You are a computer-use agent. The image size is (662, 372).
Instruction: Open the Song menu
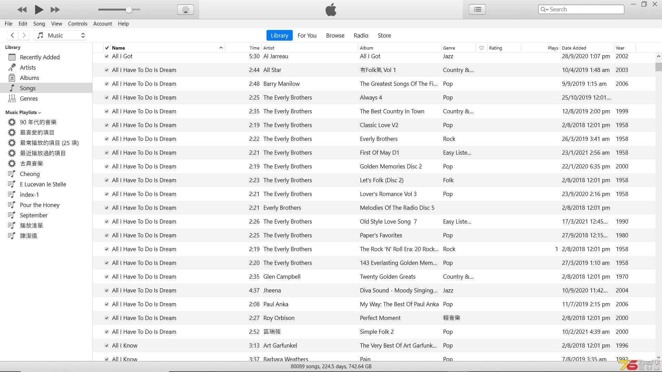click(x=39, y=23)
